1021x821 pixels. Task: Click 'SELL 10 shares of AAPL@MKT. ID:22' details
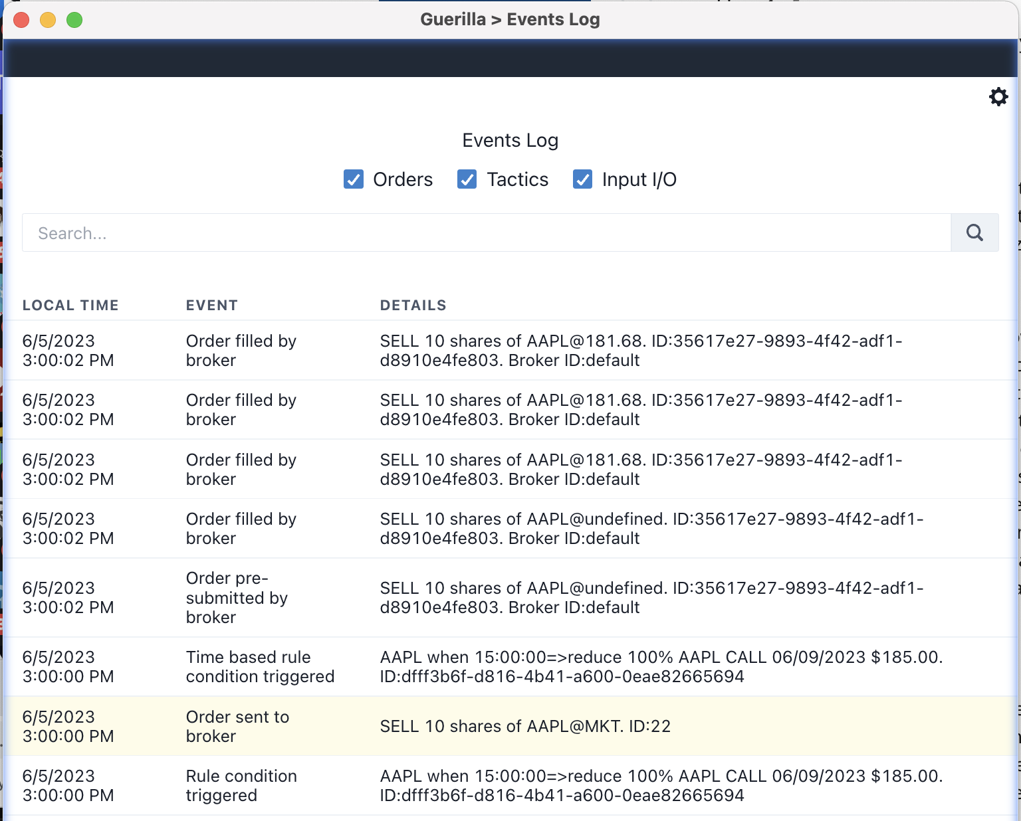525,726
